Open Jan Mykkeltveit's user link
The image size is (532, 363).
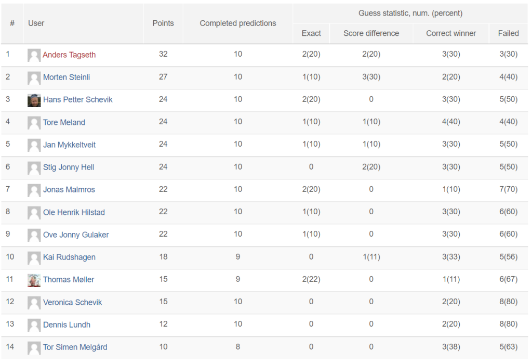pos(69,145)
